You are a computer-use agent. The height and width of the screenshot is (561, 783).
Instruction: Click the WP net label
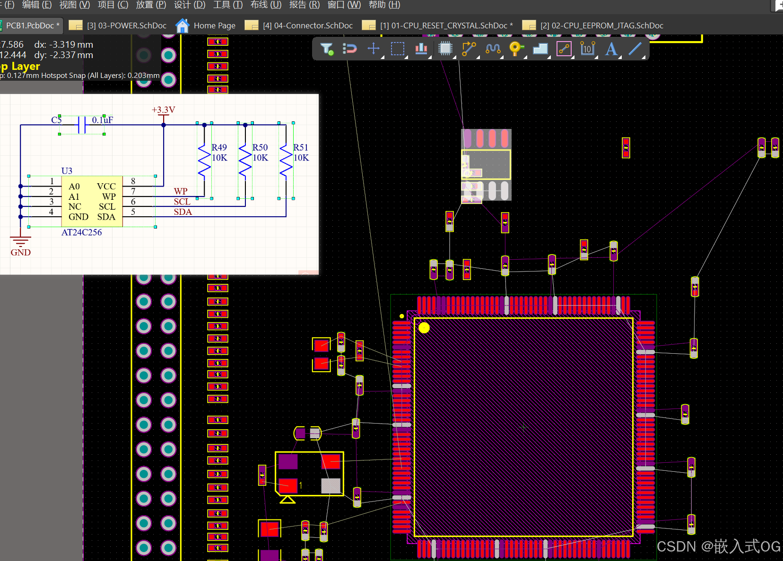click(181, 191)
